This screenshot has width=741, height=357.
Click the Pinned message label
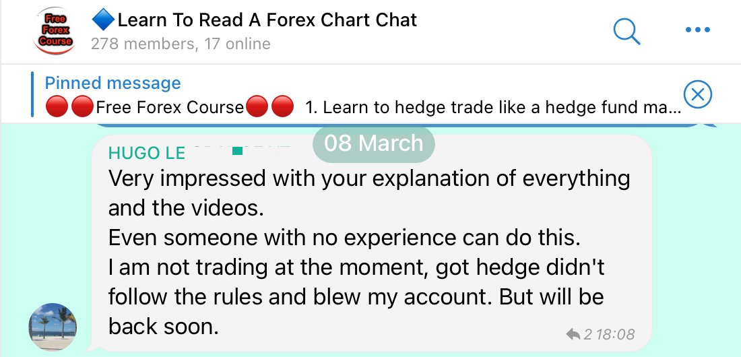coord(112,83)
